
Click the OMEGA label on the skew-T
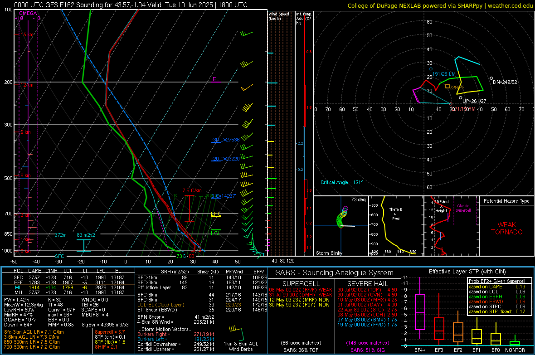click(28, 13)
